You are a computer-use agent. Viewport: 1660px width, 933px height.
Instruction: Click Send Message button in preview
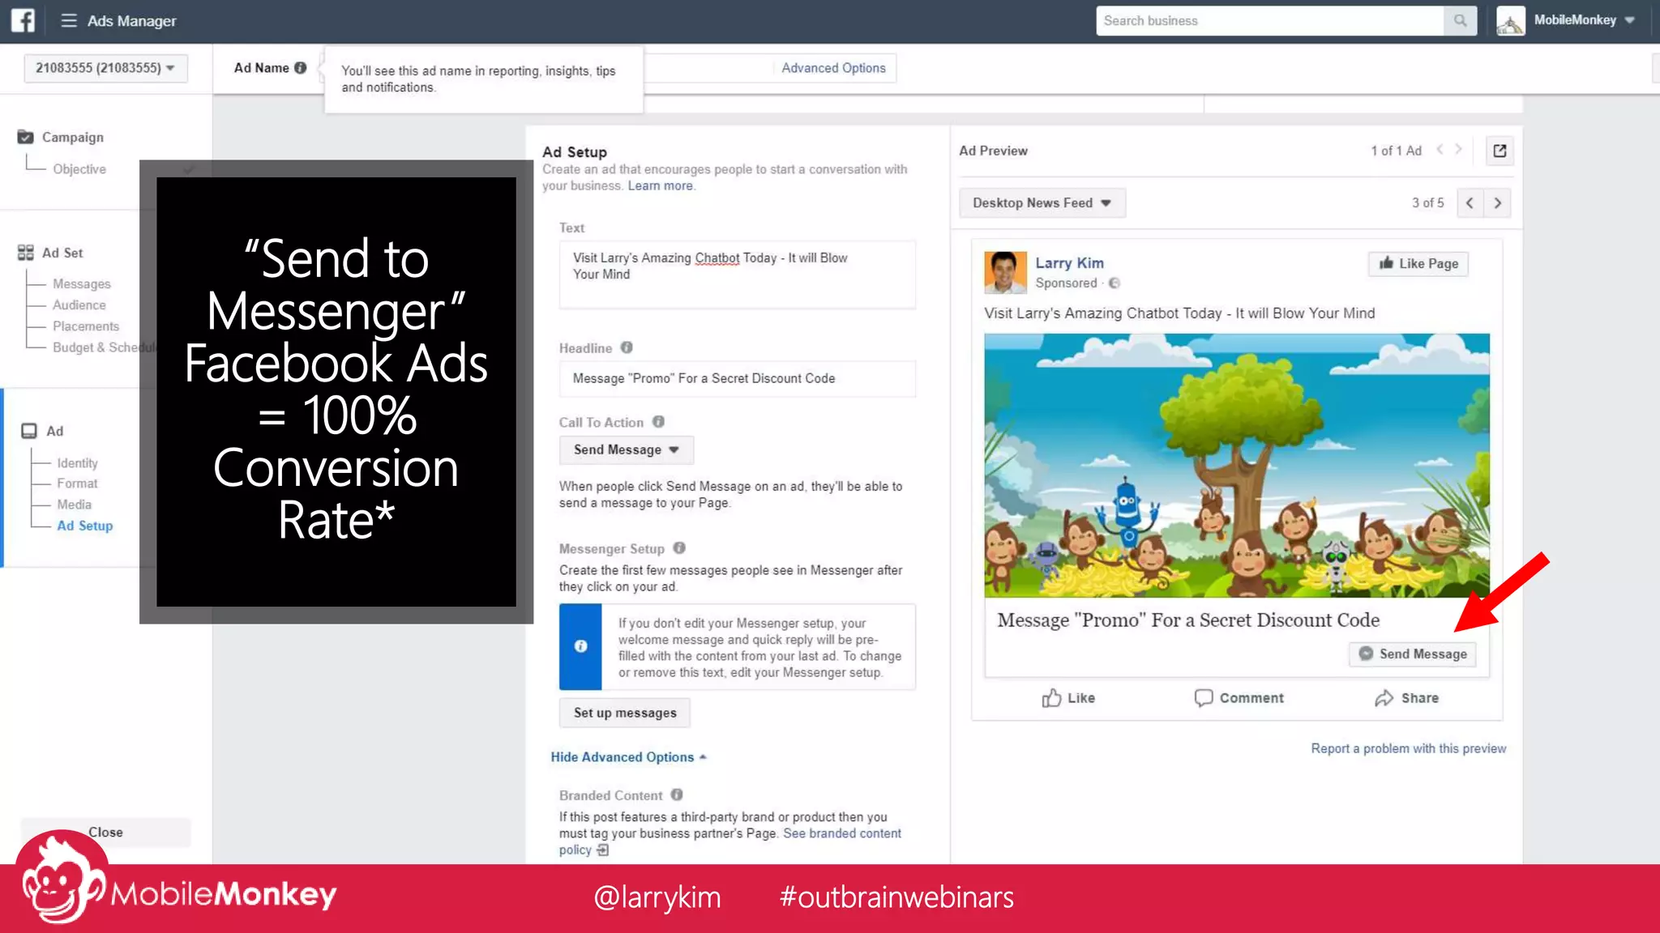(1413, 654)
